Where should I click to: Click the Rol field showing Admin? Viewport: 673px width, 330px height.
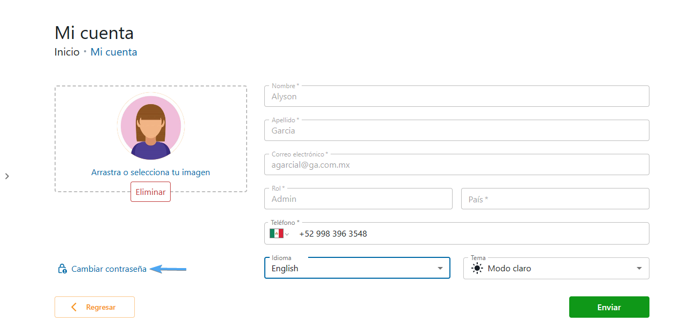[x=358, y=199]
